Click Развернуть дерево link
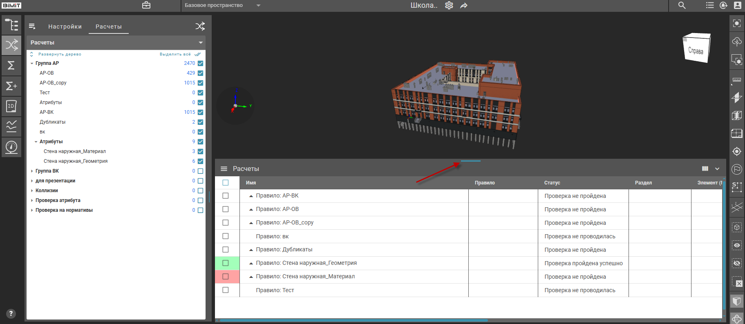The width and height of the screenshot is (745, 324). point(60,54)
